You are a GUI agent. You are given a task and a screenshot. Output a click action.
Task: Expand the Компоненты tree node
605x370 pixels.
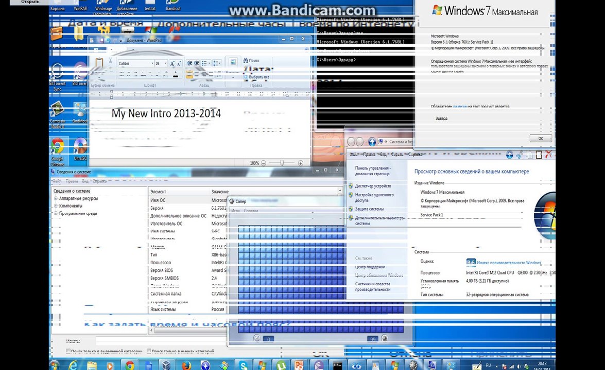pyautogui.click(x=56, y=206)
